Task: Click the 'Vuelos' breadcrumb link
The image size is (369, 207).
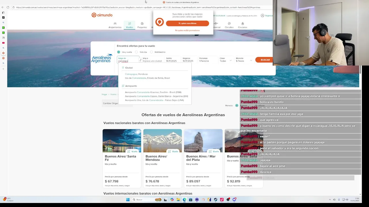Action: tap(113, 94)
